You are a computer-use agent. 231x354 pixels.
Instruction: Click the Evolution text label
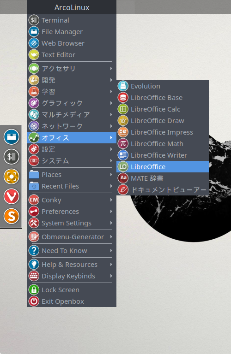pyautogui.click(x=145, y=86)
